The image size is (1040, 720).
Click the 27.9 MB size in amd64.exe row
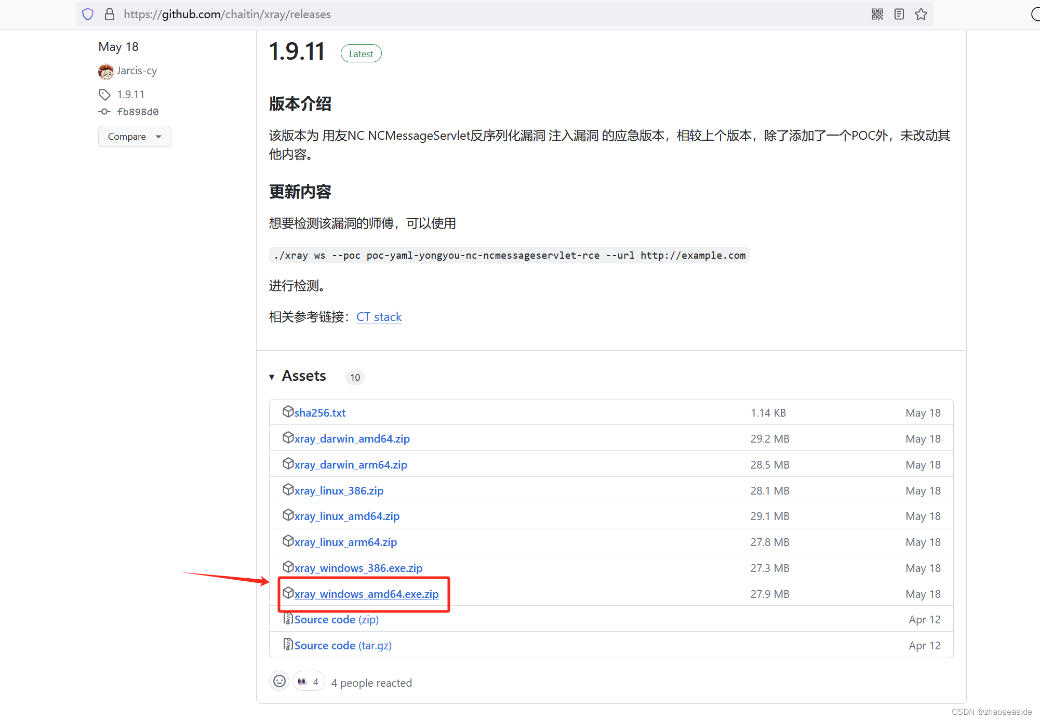[770, 594]
